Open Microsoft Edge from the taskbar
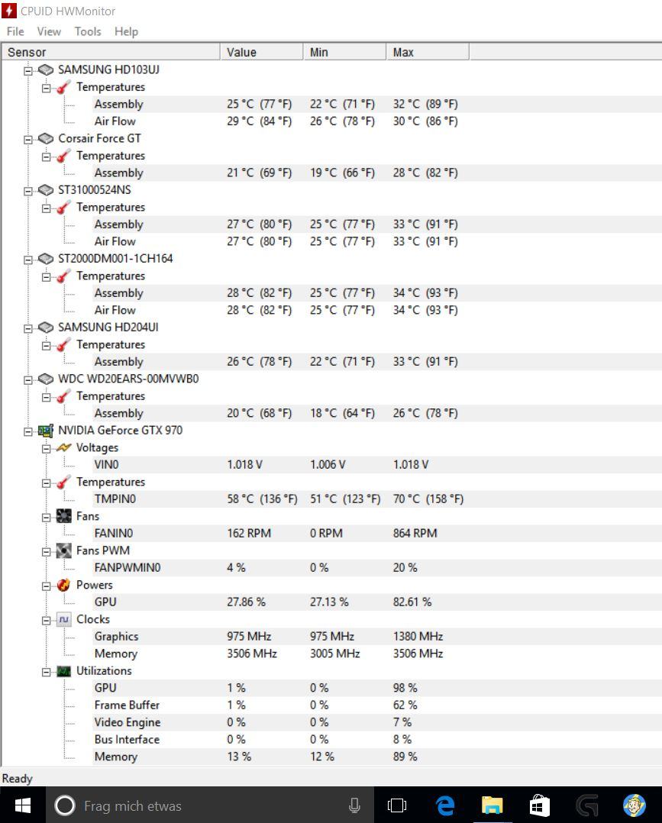 pos(444,805)
